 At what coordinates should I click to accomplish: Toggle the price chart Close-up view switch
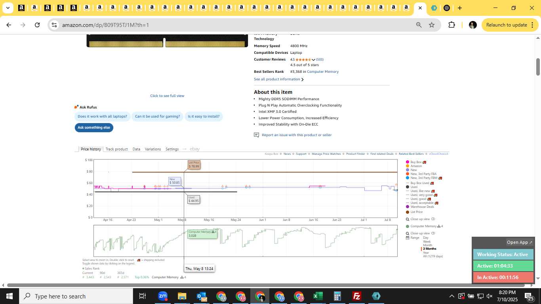tap(433, 219)
